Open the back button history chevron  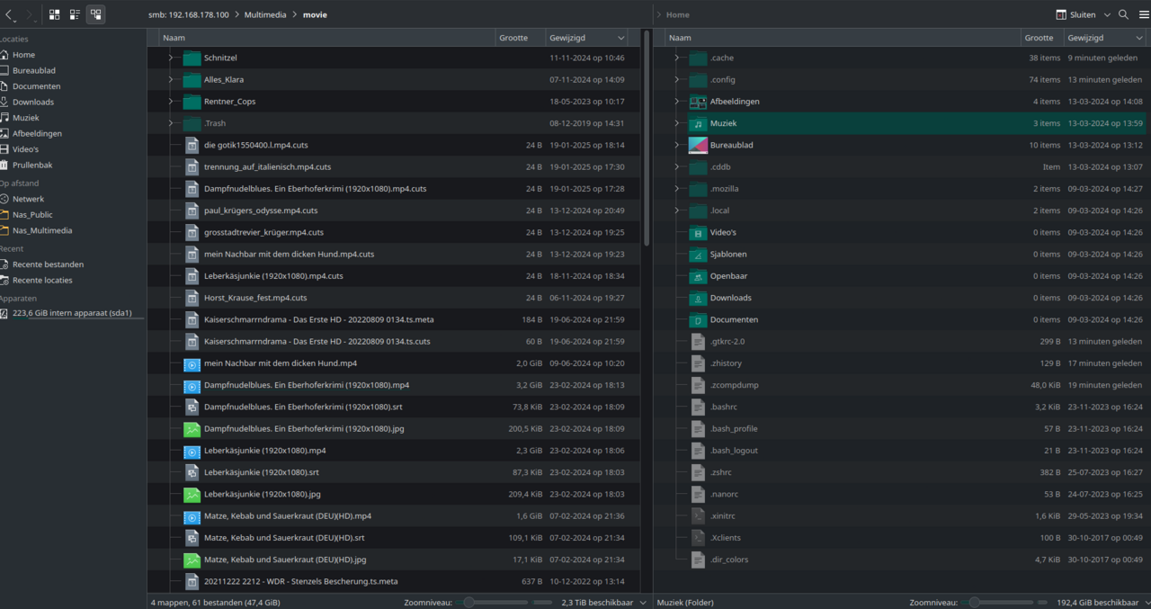pos(15,20)
